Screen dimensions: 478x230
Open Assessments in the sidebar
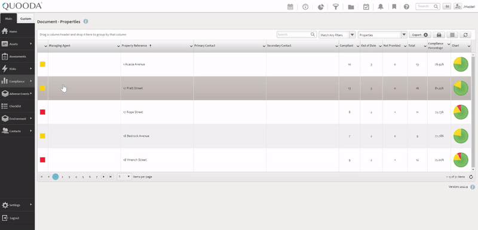(x=17, y=56)
